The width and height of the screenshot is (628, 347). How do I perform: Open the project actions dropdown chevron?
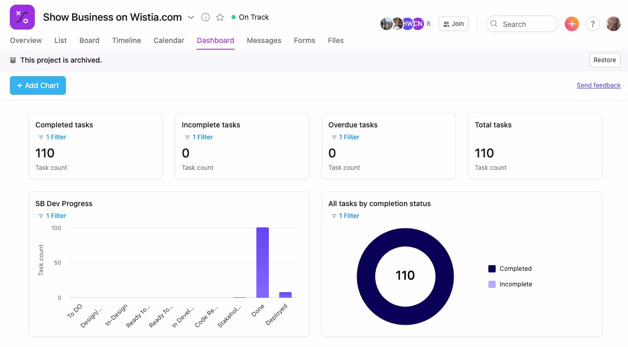coord(191,17)
